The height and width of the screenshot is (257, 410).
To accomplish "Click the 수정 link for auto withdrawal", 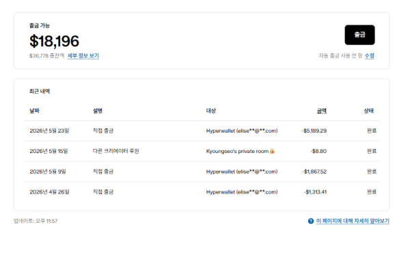I will point(370,55).
